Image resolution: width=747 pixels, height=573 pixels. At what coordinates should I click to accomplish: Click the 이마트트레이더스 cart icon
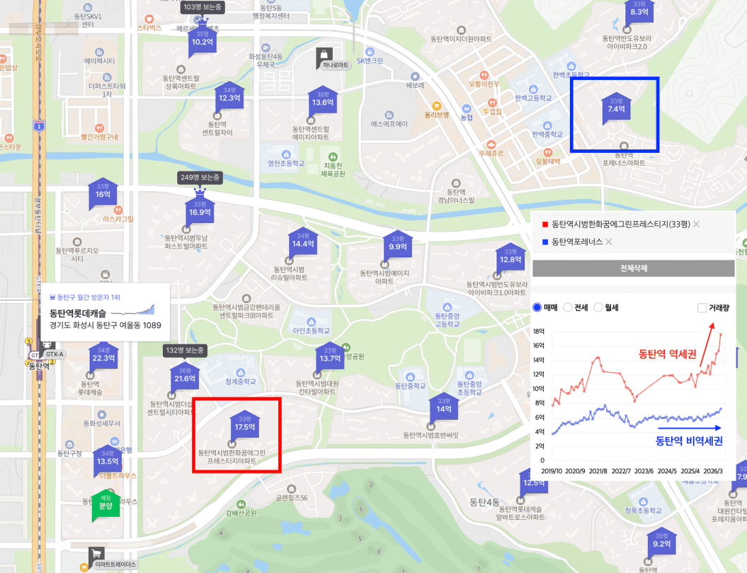point(96,554)
